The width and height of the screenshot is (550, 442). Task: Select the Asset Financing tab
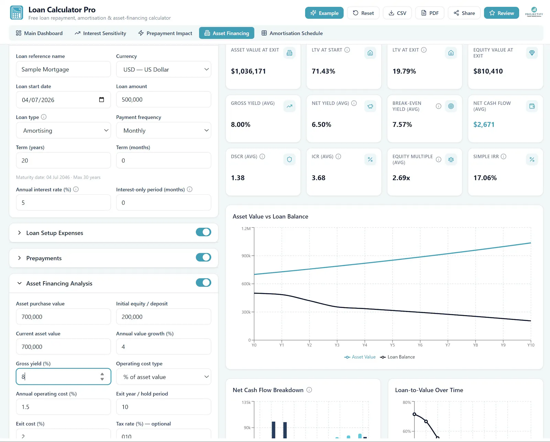pos(227,33)
